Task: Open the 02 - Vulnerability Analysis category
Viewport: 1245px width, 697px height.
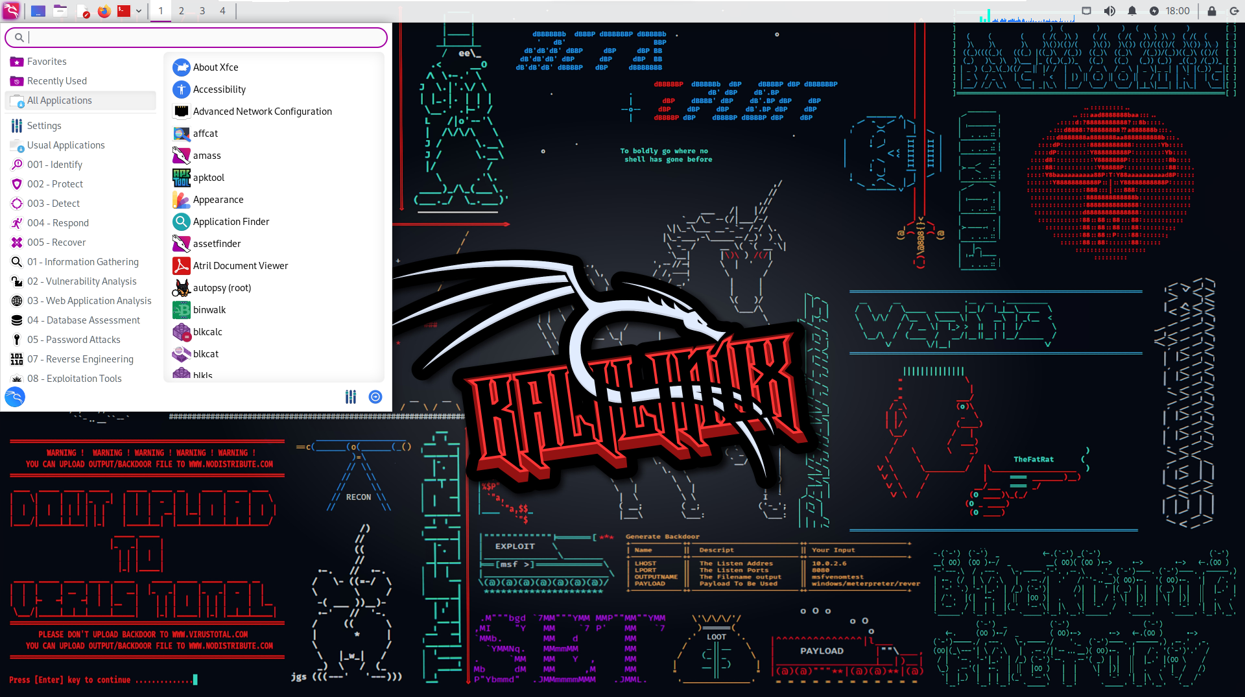Action: coord(82,281)
